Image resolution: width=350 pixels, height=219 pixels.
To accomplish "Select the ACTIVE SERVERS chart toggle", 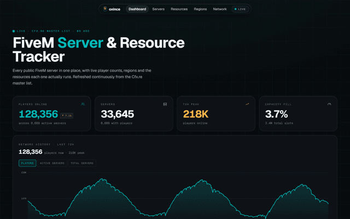I will tap(52, 163).
